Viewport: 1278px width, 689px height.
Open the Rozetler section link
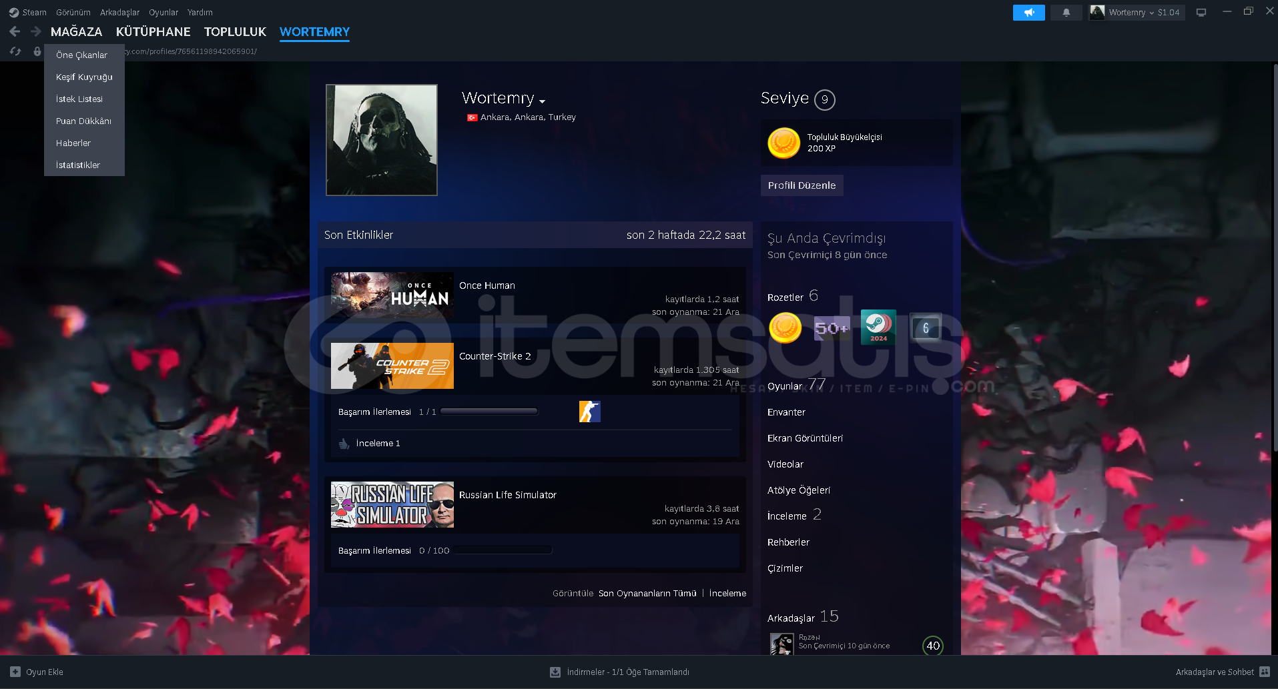click(x=793, y=296)
